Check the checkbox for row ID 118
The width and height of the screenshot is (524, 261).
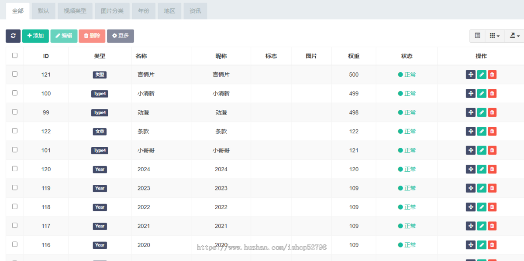coord(15,207)
